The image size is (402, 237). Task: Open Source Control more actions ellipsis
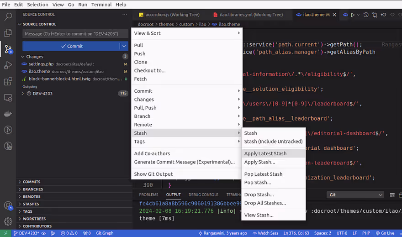tap(125, 15)
